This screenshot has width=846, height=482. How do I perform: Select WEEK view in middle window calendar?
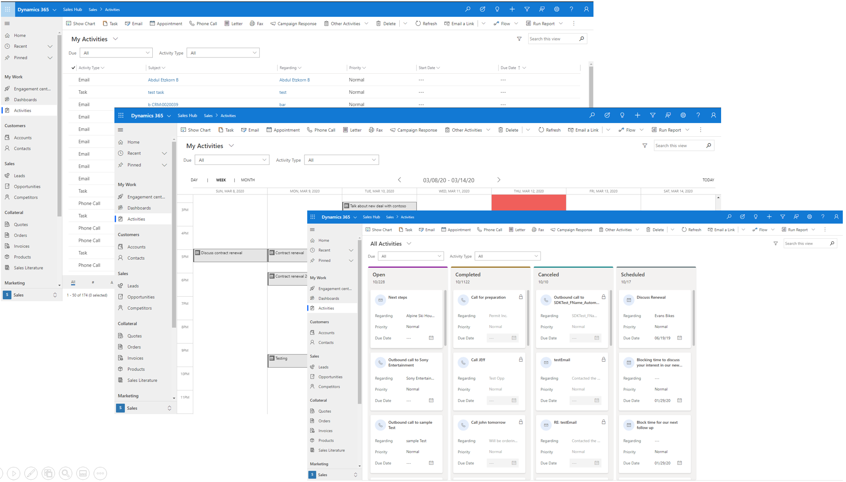(x=221, y=180)
